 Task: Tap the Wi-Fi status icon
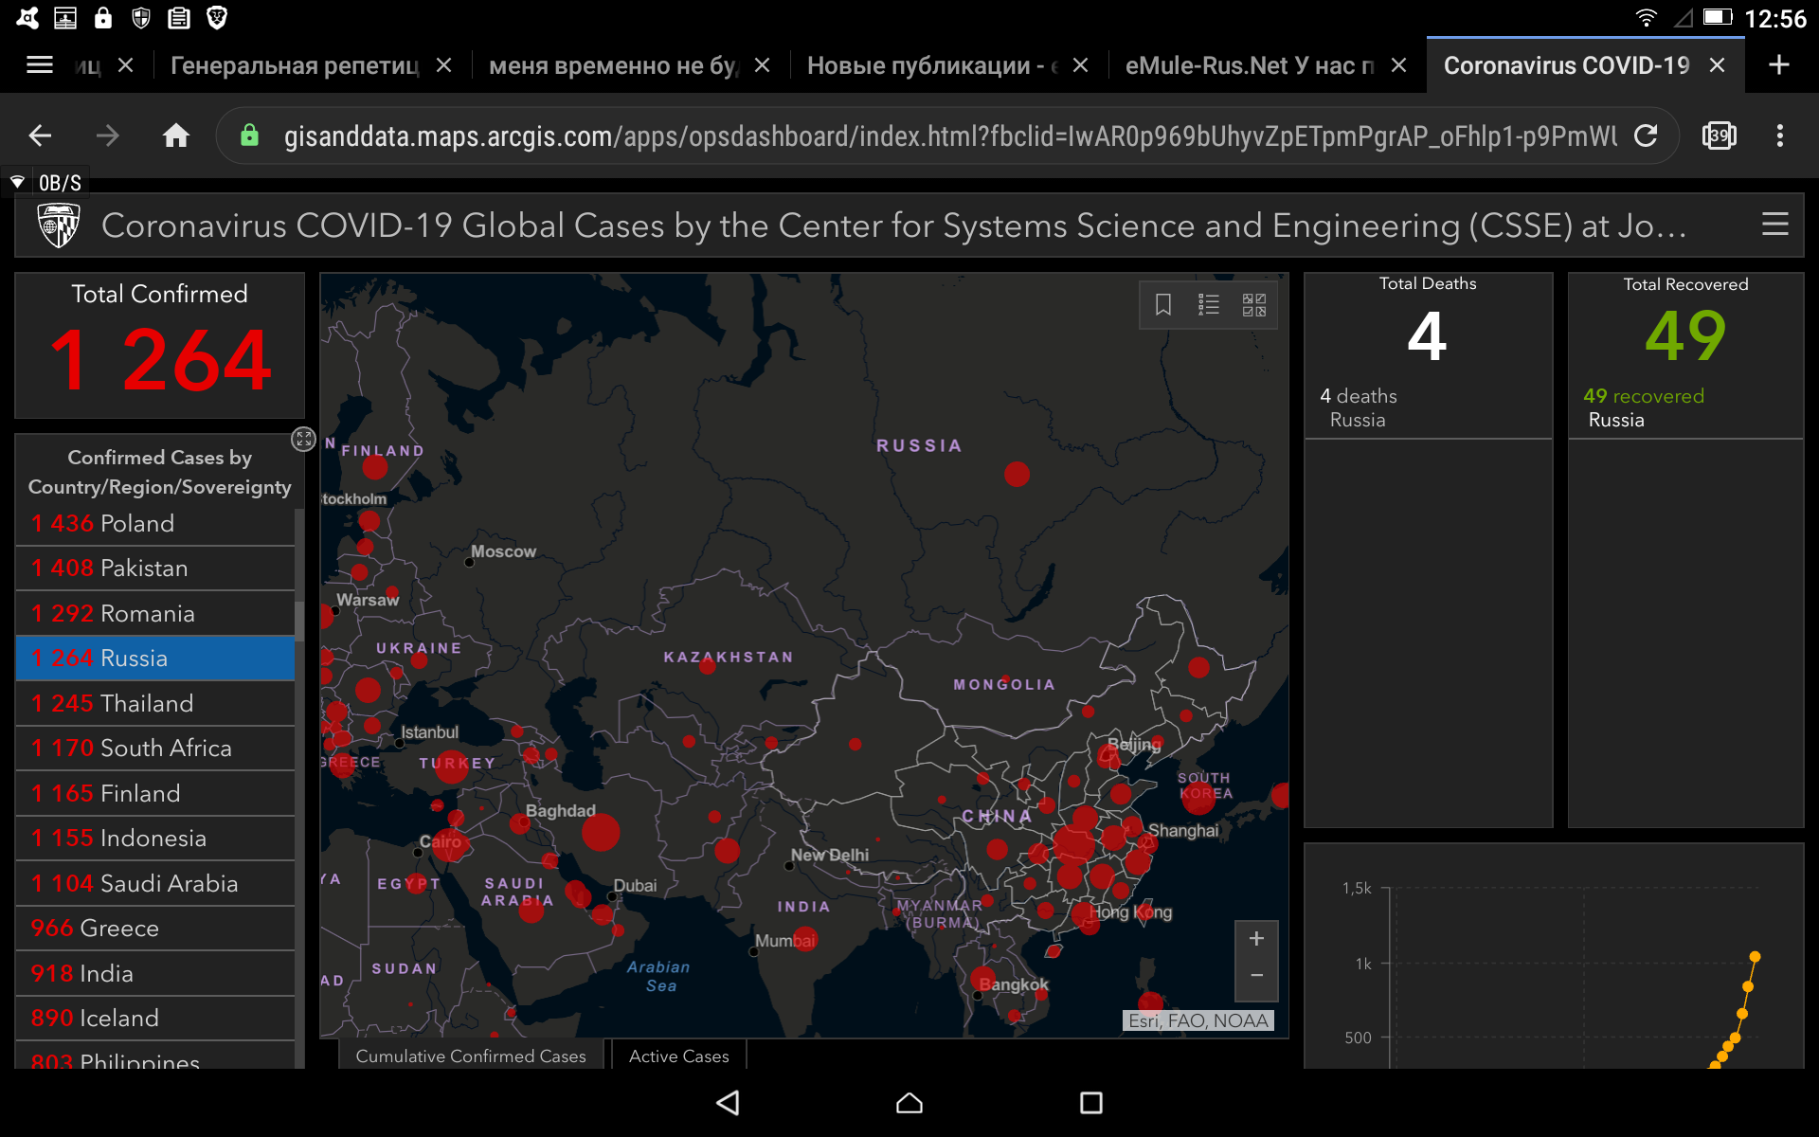click(x=1647, y=18)
